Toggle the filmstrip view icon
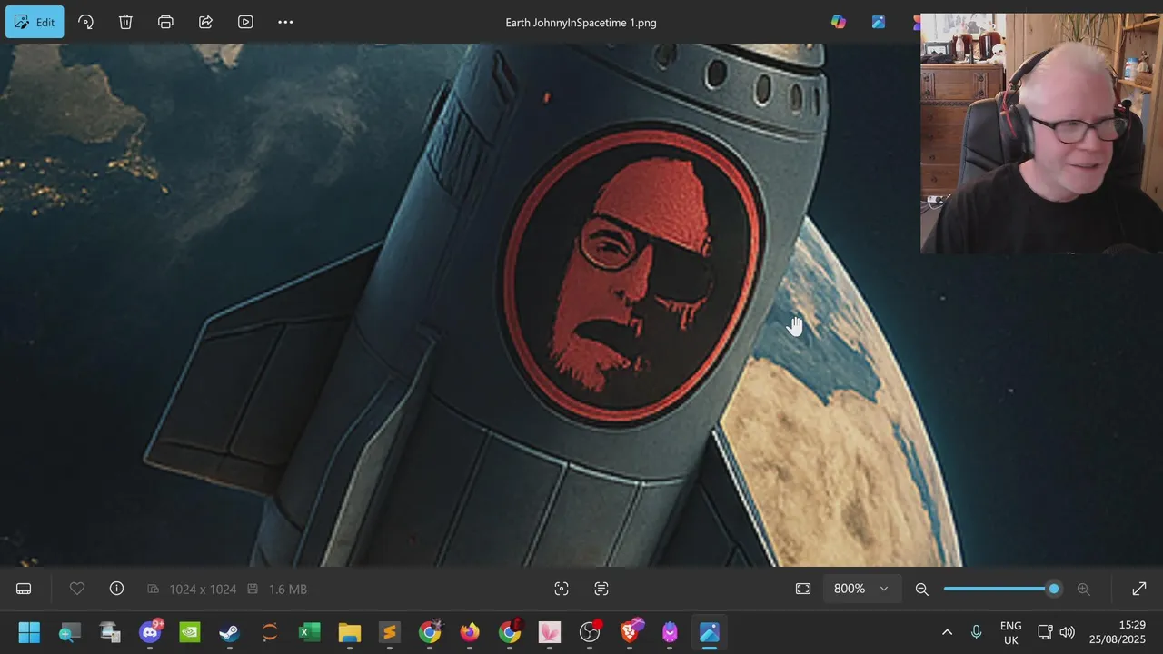1163x654 pixels. [x=24, y=589]
